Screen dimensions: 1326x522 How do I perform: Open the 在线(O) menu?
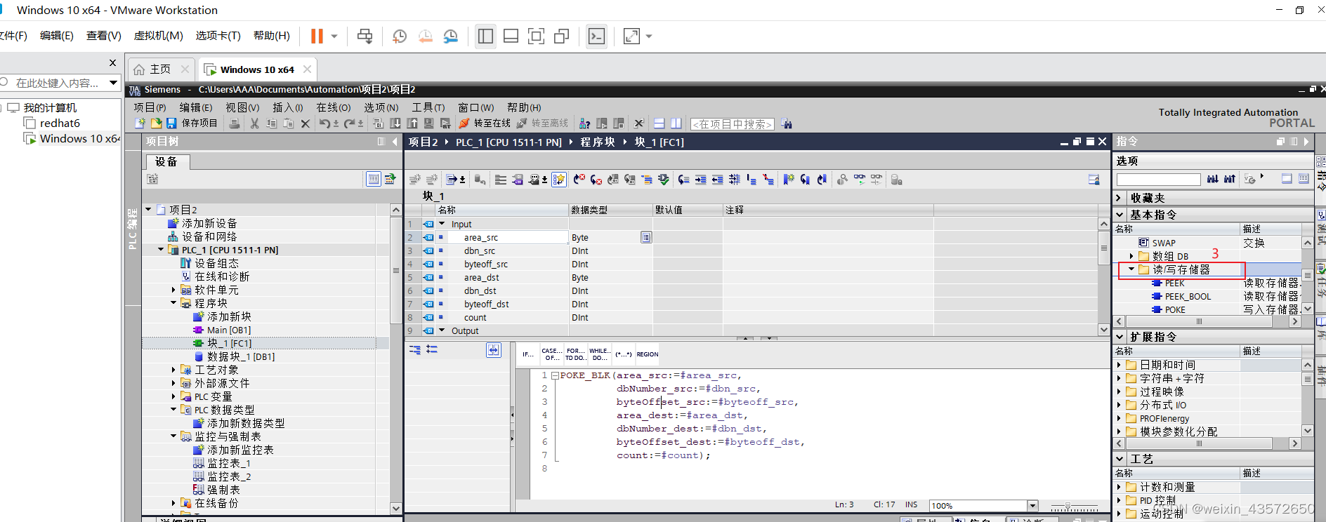coord(333,107)
